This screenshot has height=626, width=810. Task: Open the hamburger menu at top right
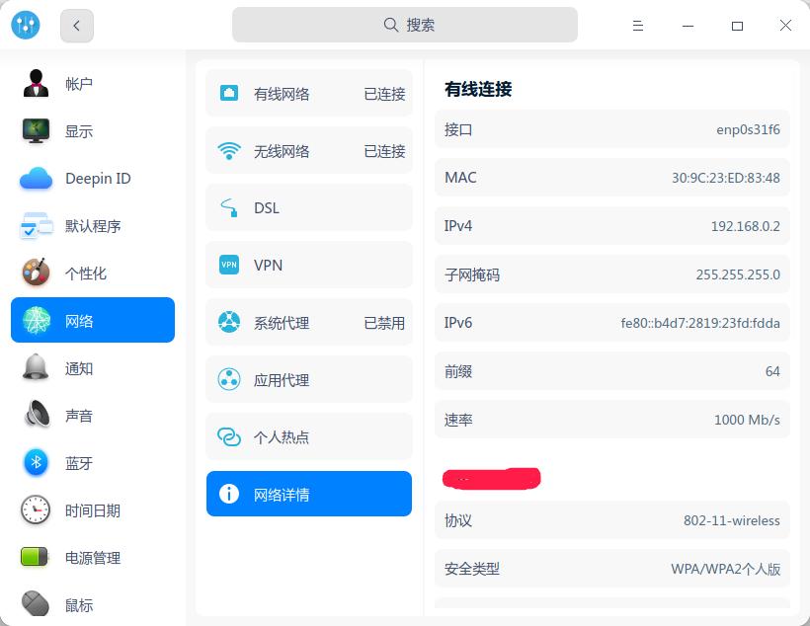tap(635, 27)
